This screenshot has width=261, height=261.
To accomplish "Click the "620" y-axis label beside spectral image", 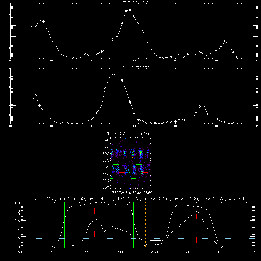I will (x=106, y=147).
